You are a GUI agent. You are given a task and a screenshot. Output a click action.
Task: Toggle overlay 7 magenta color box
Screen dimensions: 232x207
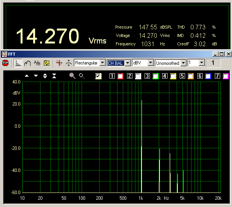pos(226,76)
